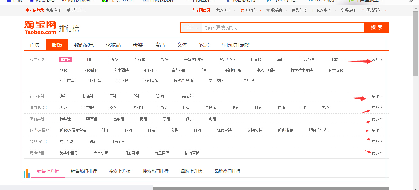This screenshot has width=419, height=190.
Task: Open the 品牌热门排行 ranking tab
Action: click(x=227, y=171)
